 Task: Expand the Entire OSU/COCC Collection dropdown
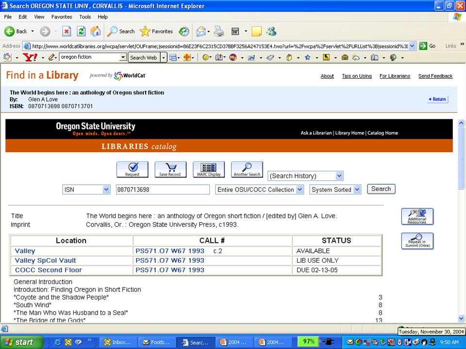coord(300,190)
